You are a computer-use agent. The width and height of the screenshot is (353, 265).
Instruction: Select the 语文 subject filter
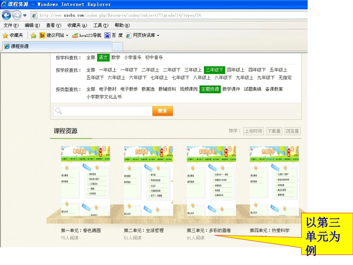pos(103,58)
